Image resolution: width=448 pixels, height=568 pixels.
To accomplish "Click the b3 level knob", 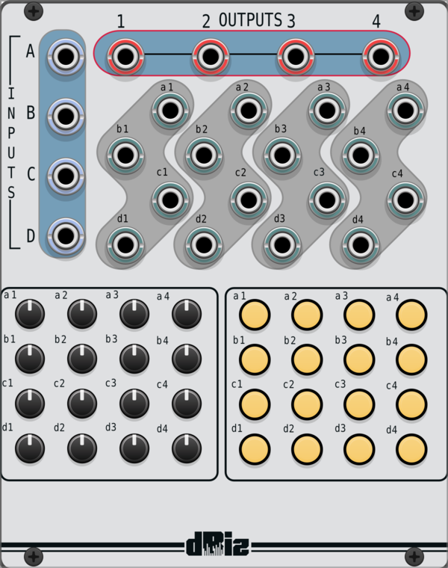I will (x=134, y=359).
